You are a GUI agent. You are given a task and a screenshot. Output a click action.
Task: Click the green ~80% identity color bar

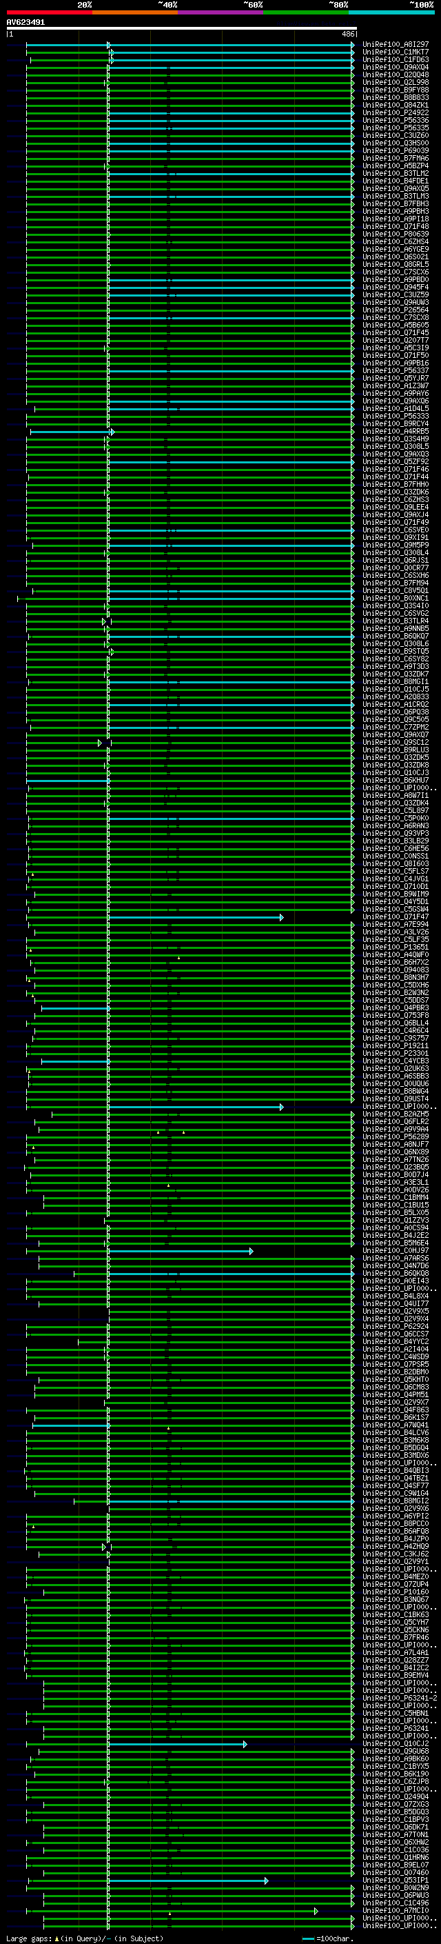click(306, 12)
